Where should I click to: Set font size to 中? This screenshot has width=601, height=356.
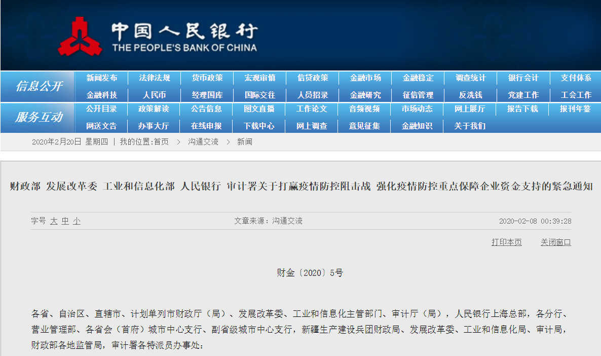[x=65, y=221]
